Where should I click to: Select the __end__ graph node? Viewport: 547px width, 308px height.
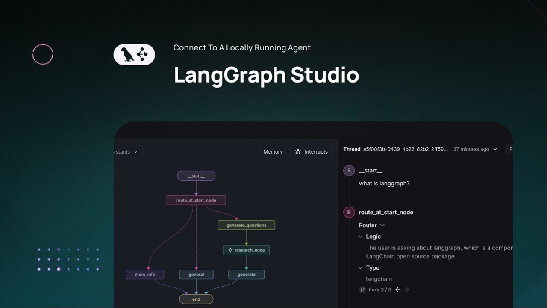196,299
